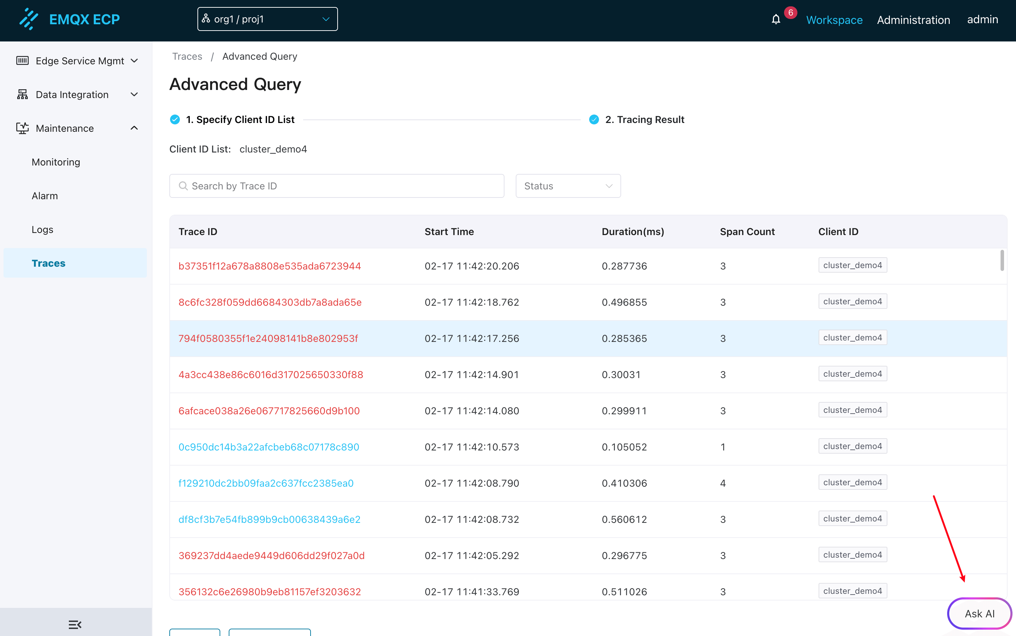Viewport: 1016px width, 636px height.
Task: Expand the Data Integration menu chevron
Action: coord(134,94)
